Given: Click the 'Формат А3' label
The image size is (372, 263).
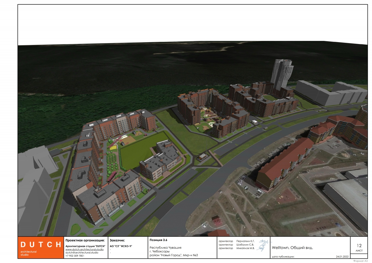Looking at the screenshot, I should coord(360,261).
